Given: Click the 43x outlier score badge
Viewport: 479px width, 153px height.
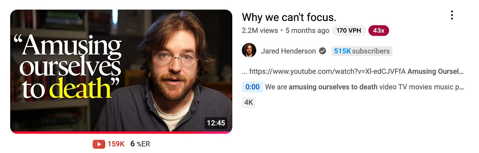Looking at the screenshot, I should pos(379,30).
